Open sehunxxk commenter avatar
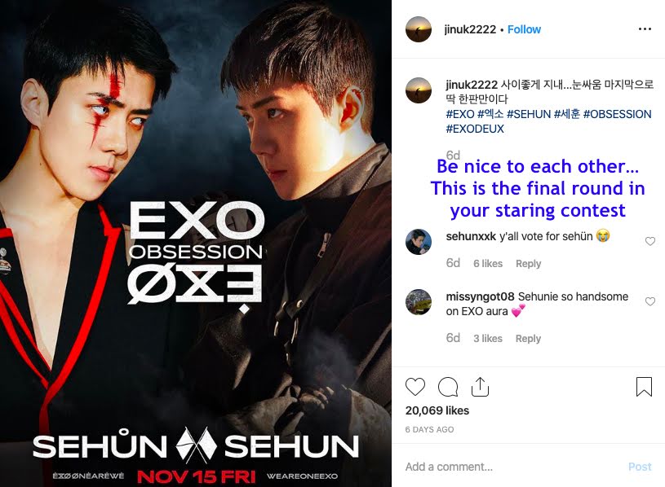This screenshot has height=487, width=665. pyautogui.click(x=419, y=242)
